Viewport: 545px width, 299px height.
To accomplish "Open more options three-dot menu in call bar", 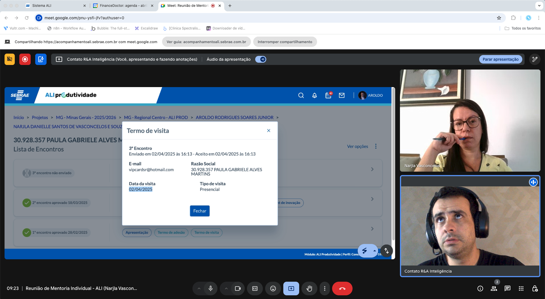I will click(325, 289).
